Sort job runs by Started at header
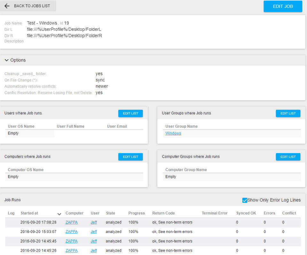The width and height of the screenshot is (307, 255). (29, 213)
